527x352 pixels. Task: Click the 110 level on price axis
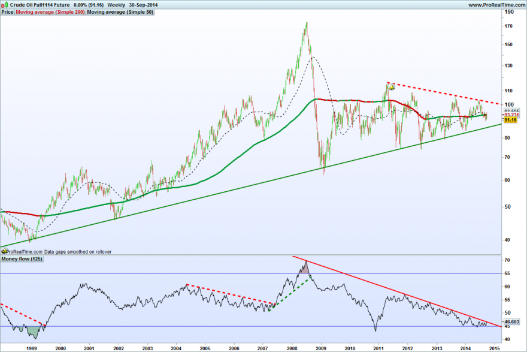point(508,91)
